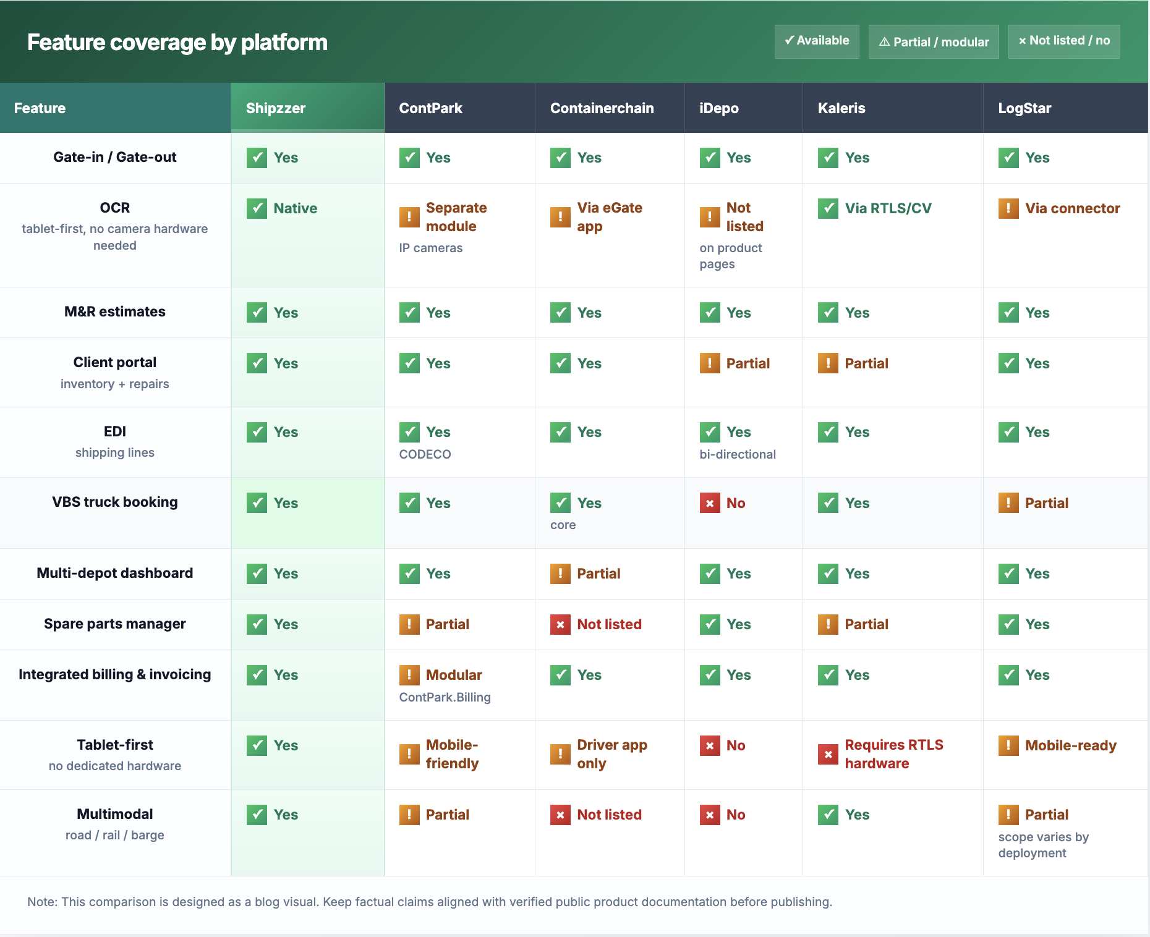This screenshot has height=937, width=1150.
Task: Click the Feature coverage by platform title
Action: point(177,42)
